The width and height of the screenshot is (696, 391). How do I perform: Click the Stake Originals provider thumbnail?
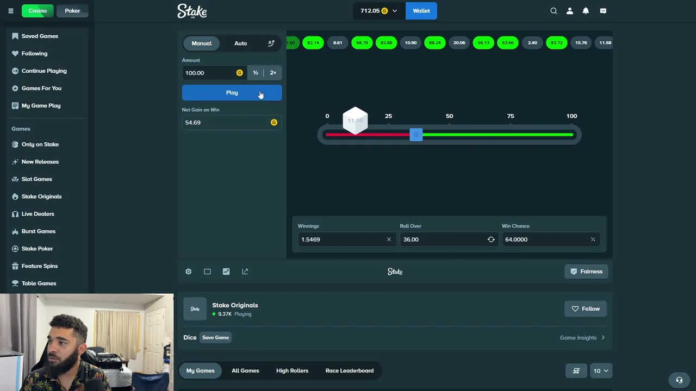[x=195, y=309]
